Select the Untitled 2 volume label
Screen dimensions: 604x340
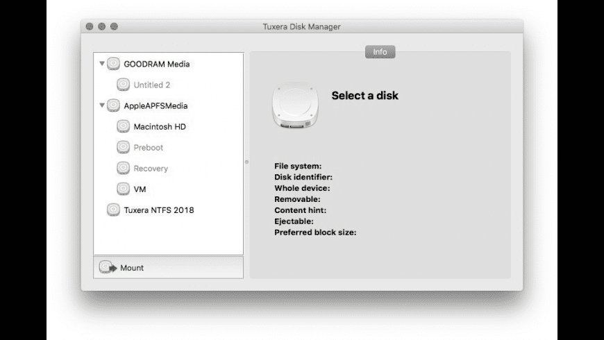[x=152, y=85]
